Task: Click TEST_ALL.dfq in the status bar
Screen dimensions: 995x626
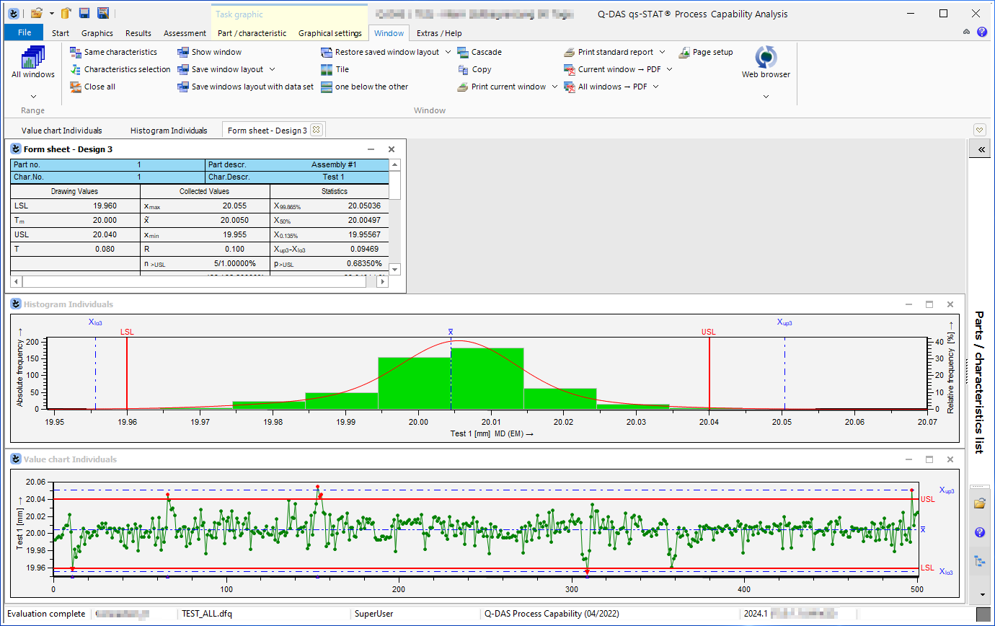Action: [207, 614]
